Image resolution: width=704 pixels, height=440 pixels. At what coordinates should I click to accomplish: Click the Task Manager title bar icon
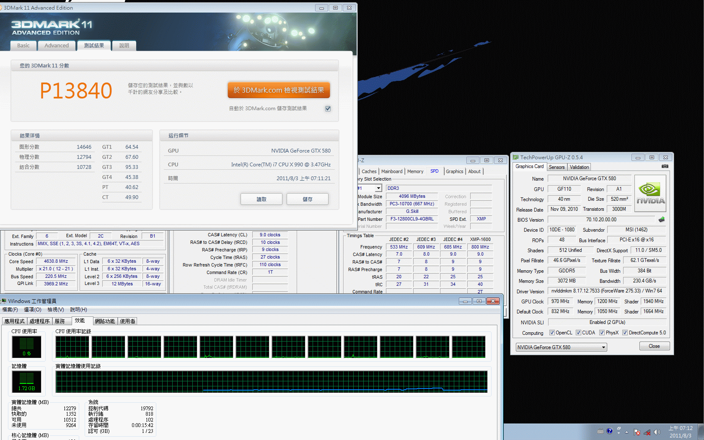tap(4, 301)
